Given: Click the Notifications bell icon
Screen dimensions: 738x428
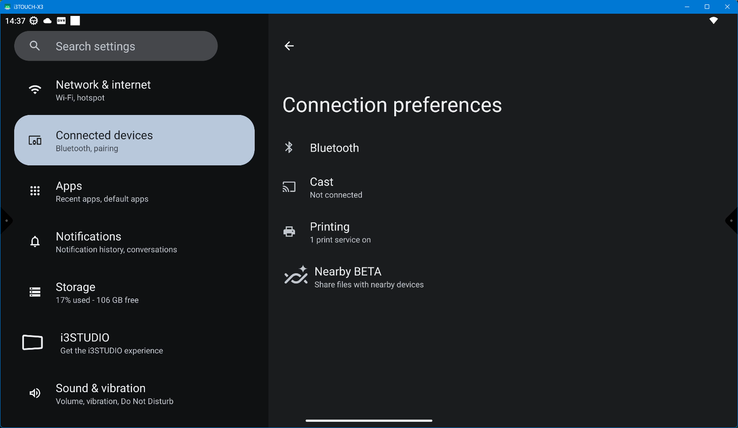Looking at the screenshot, I should tap(35, 241).
